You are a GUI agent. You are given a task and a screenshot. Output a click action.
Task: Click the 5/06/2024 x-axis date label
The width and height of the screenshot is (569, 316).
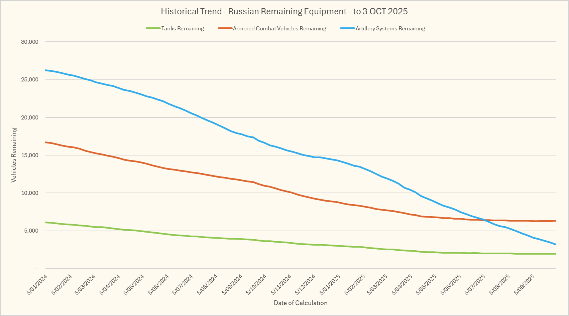tap(159, 284)
